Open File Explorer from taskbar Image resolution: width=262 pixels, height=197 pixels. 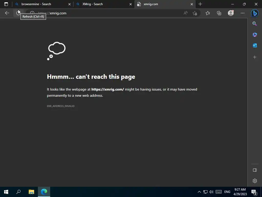(31, 192)
